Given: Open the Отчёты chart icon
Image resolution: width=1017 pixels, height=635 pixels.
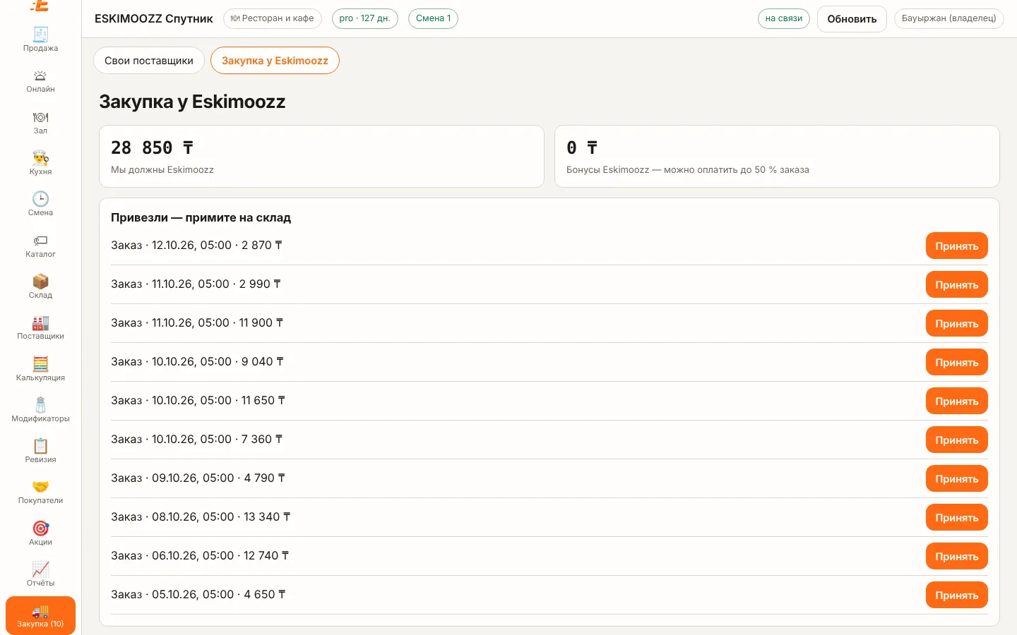Looking at the screenshot, I should coord(40,569).
